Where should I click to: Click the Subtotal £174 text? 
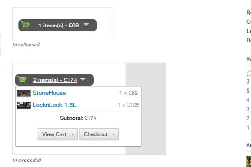tap(78, 118)
